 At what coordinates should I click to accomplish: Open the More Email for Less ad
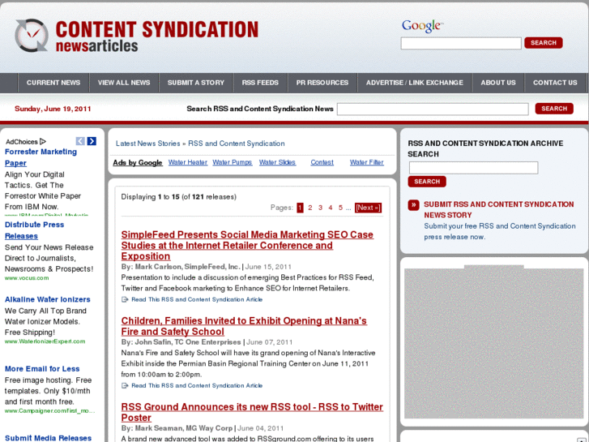[x=42, y=369]
